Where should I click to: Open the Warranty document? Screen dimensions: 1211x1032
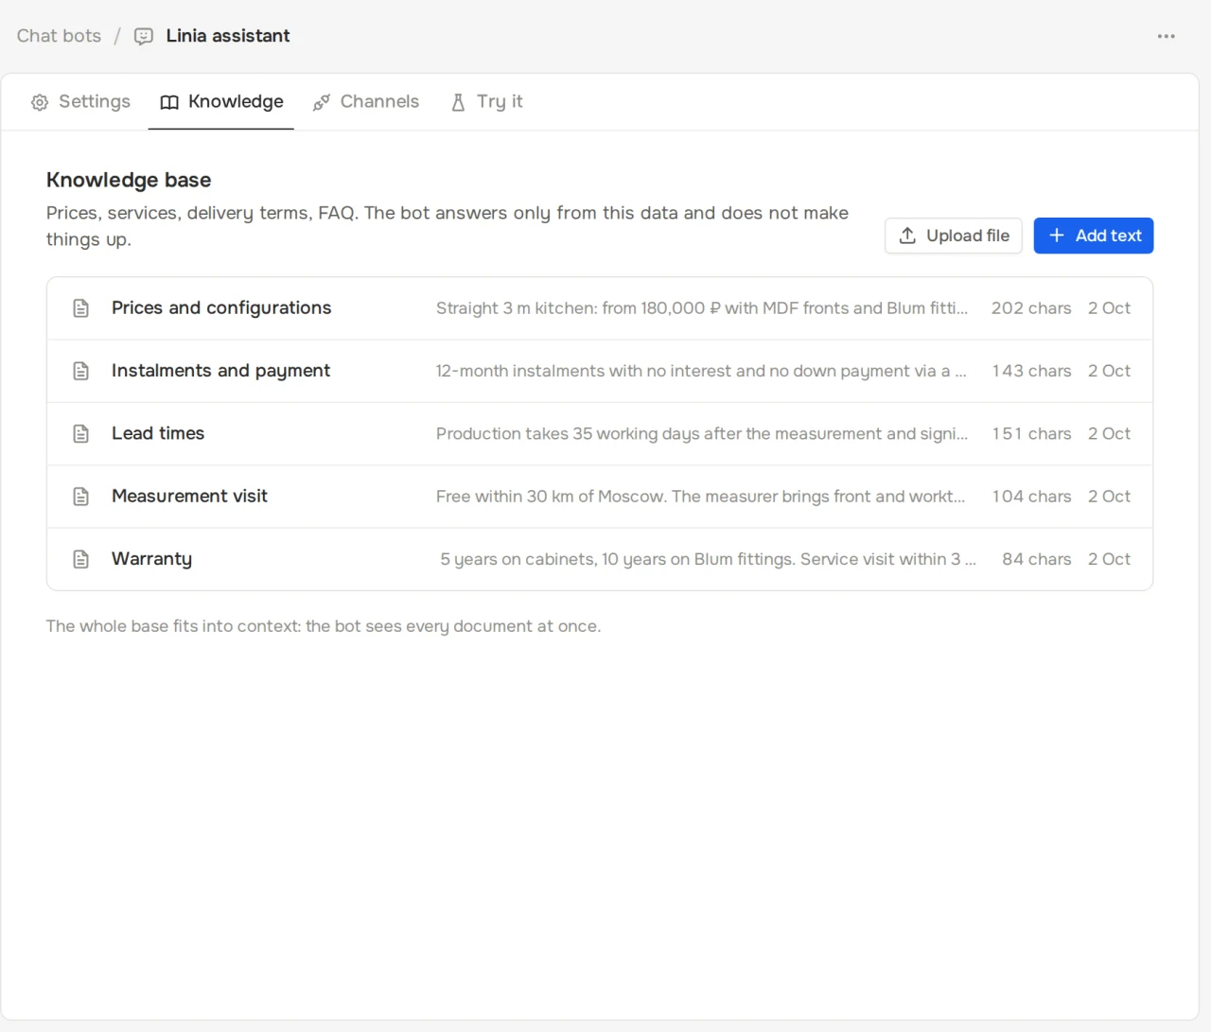tap(600, 559)
